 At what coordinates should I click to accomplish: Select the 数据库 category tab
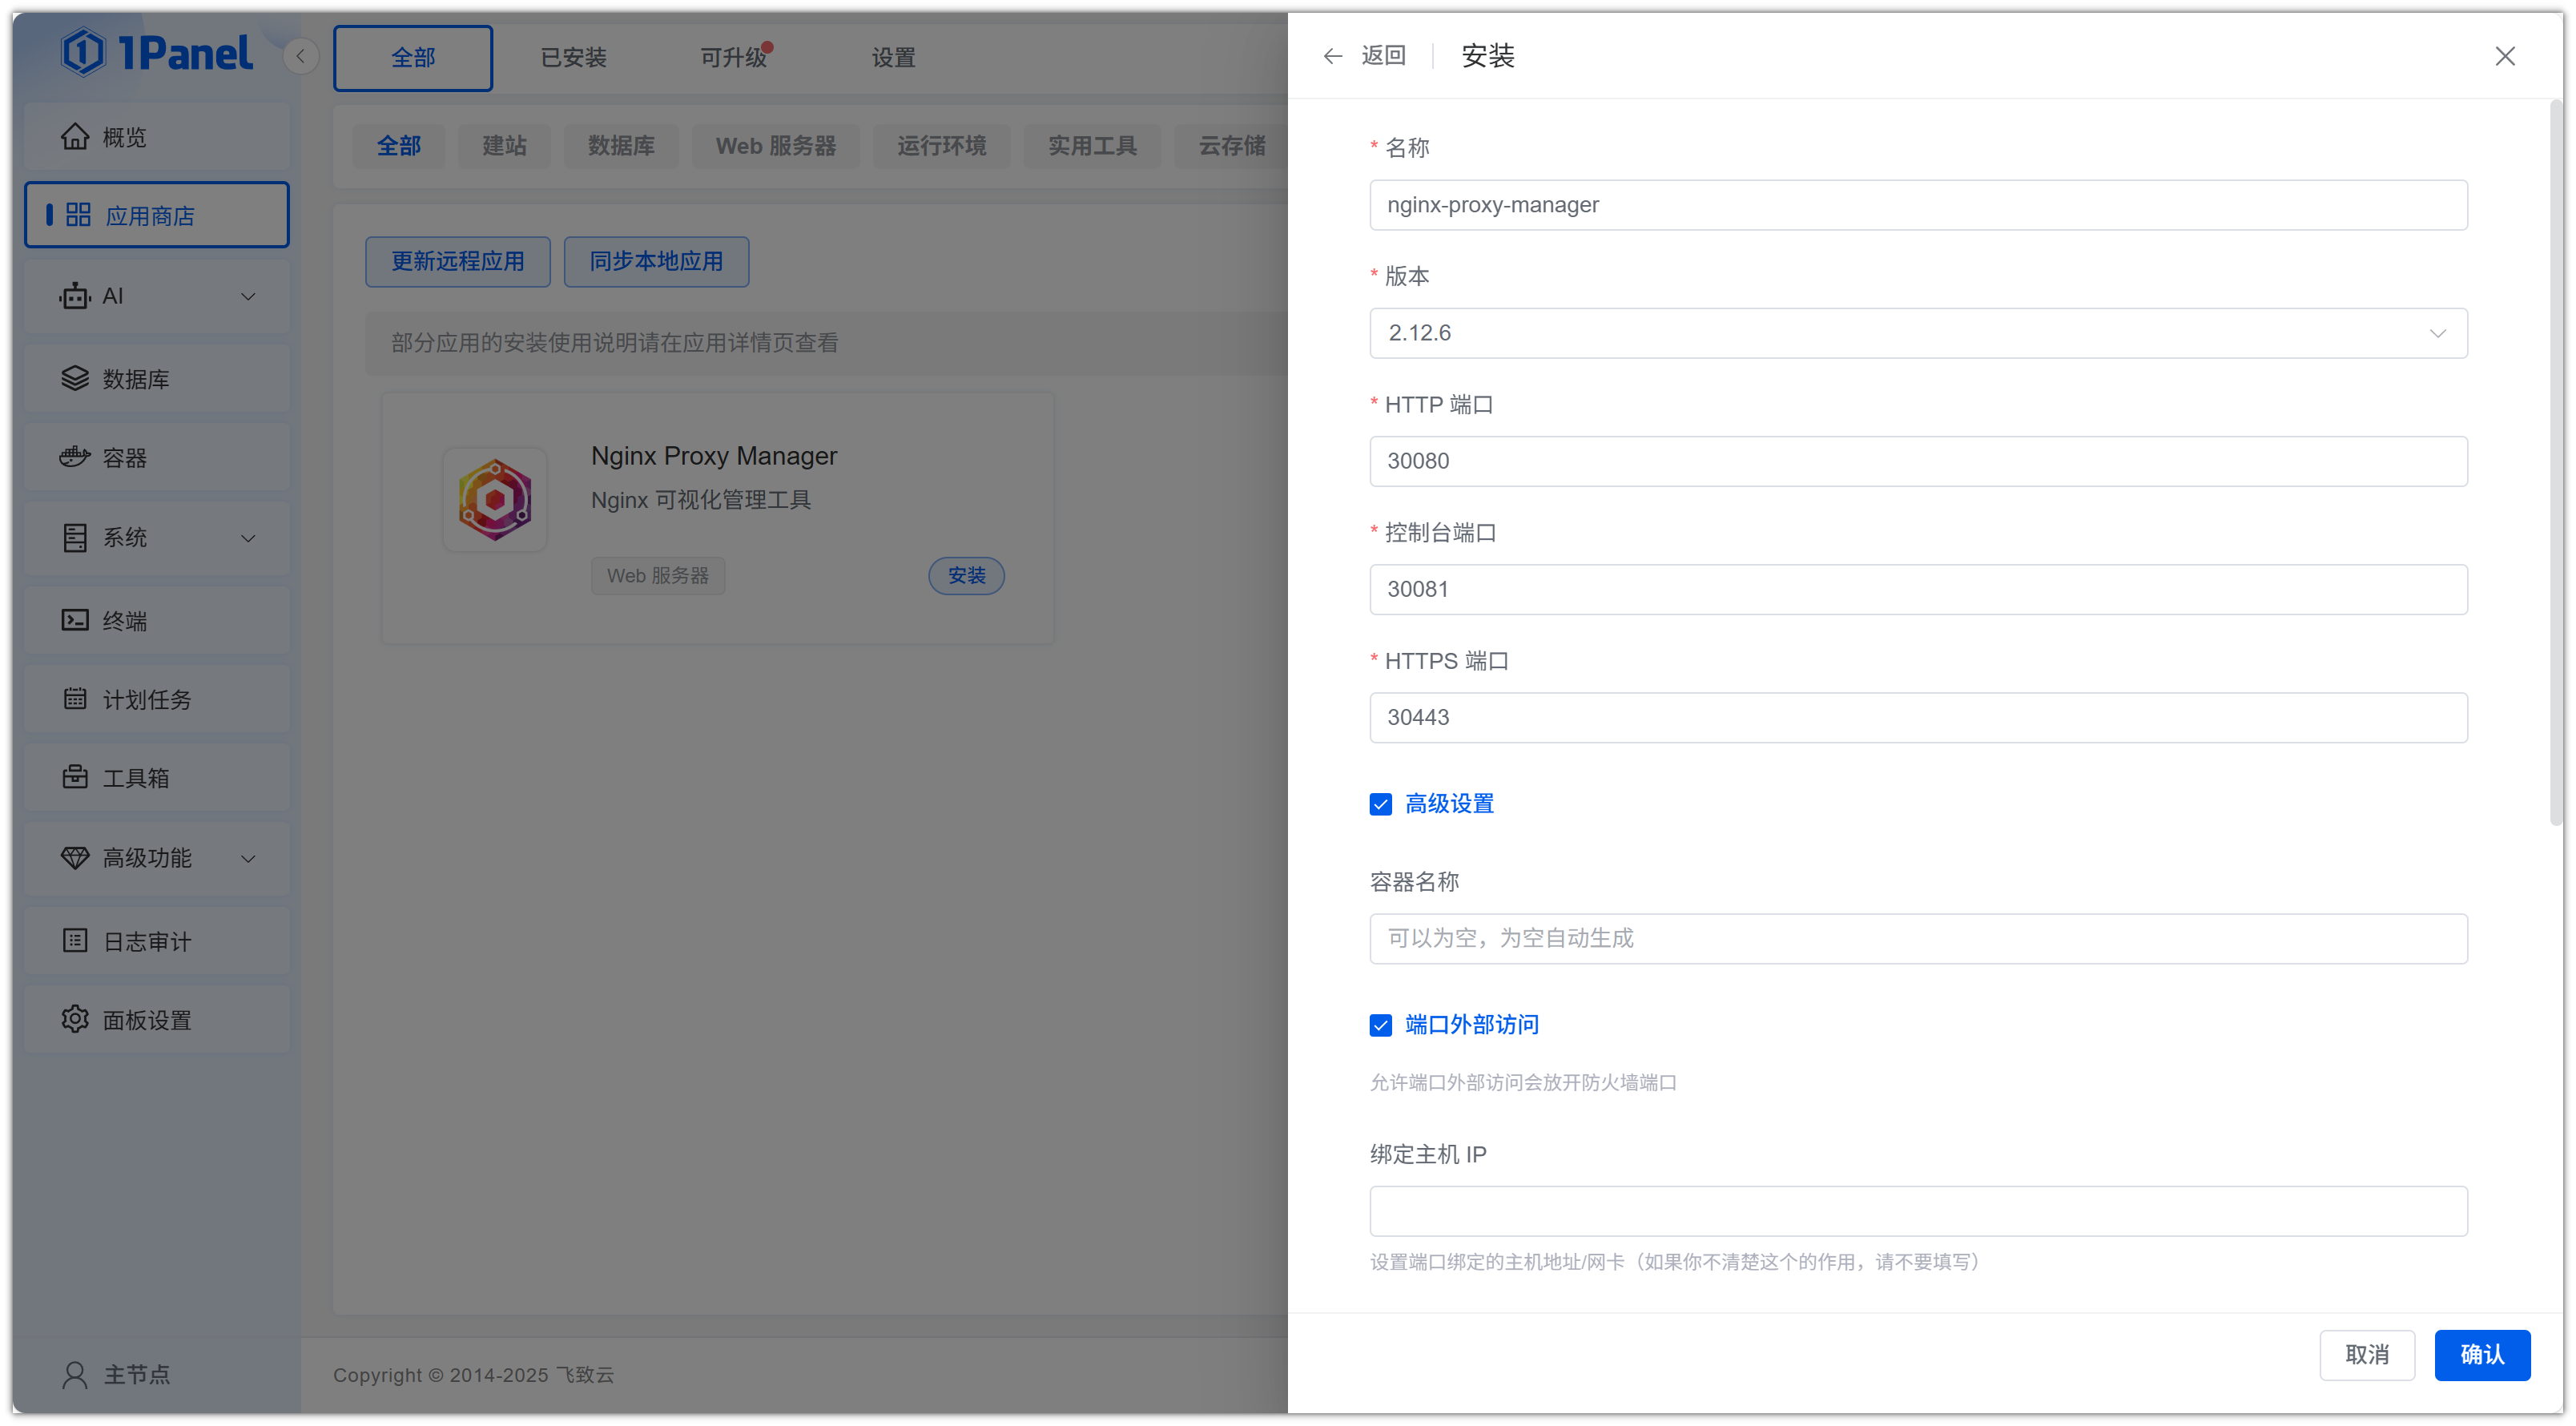[620, 146]
